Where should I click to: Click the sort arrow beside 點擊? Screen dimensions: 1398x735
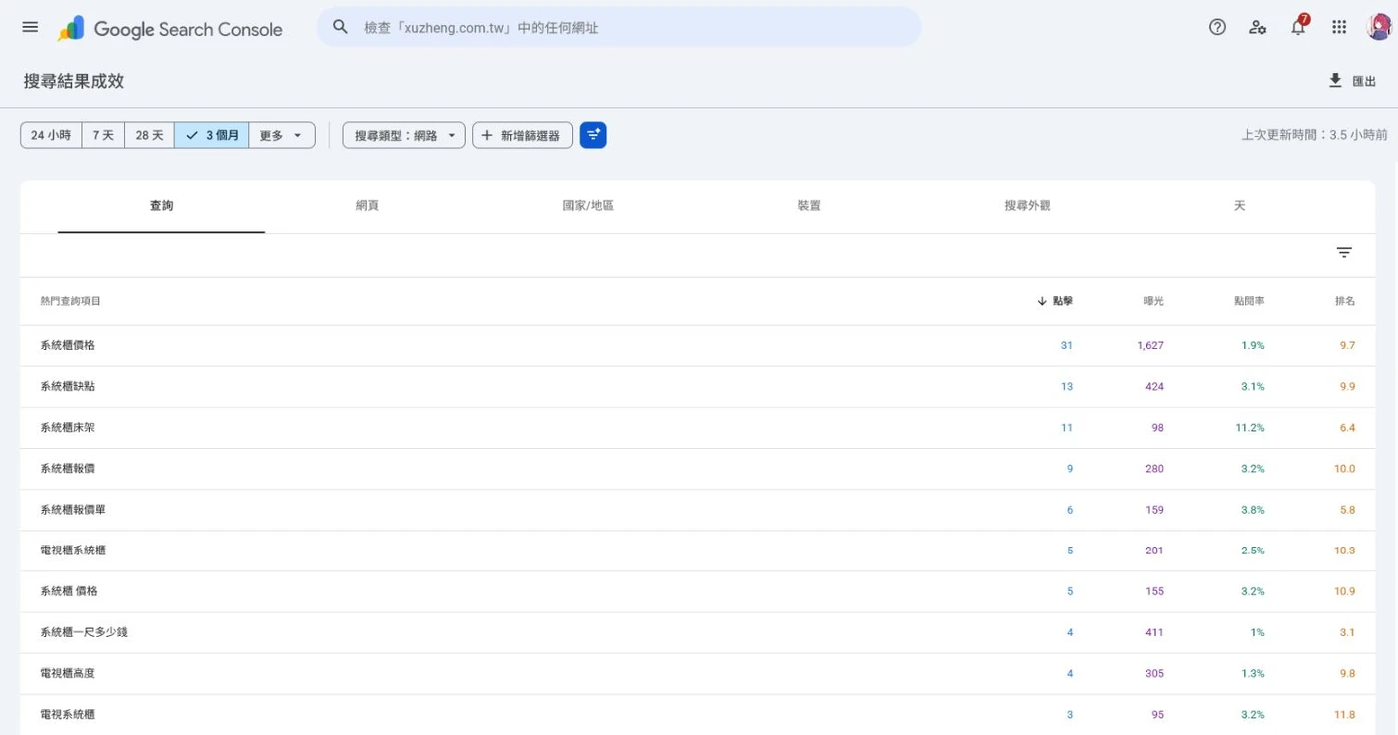point(1042,301)
